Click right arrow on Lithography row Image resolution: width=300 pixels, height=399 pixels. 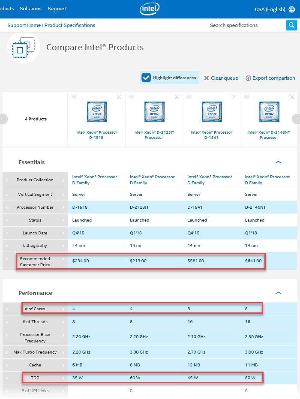coord(63,246)
